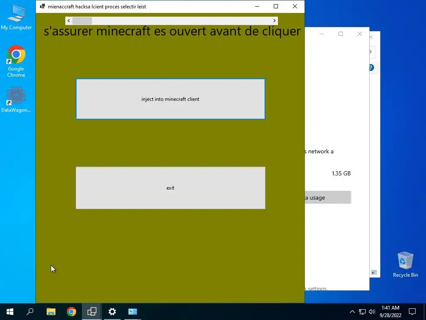Open the Control Panel taskbar icon
This screenshot has width=426, height=320.
tap(133, 312)
